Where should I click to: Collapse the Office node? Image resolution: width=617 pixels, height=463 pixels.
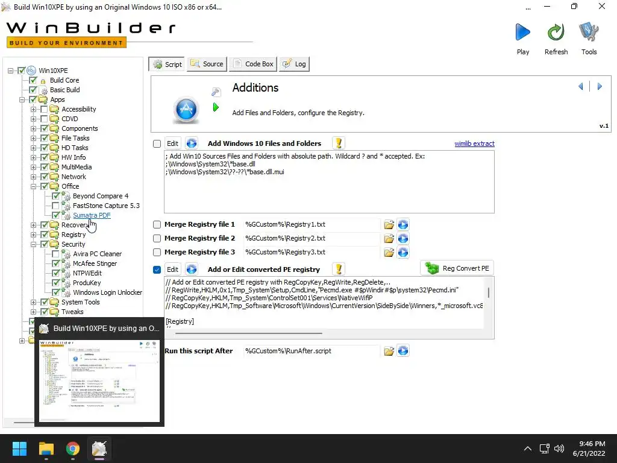[34, 186]
